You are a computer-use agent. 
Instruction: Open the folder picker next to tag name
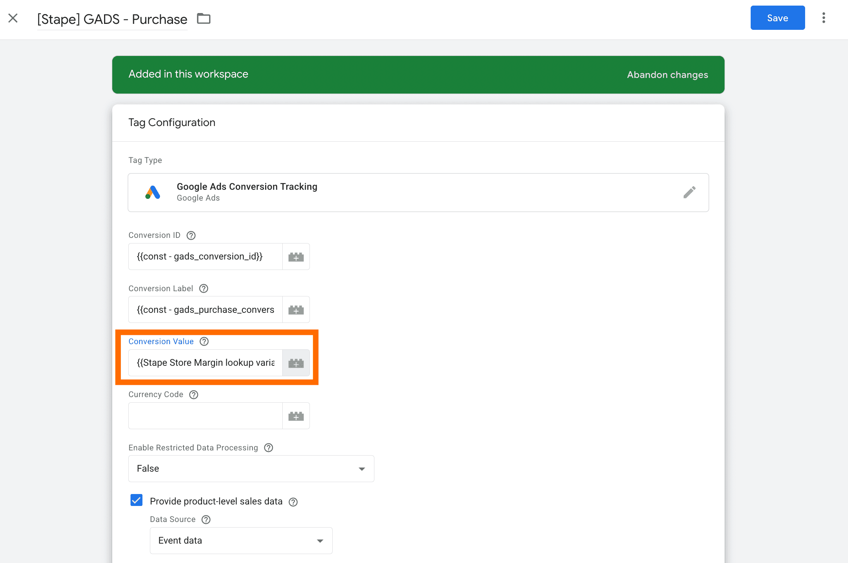pyautogui.click(x=204, y=18)
